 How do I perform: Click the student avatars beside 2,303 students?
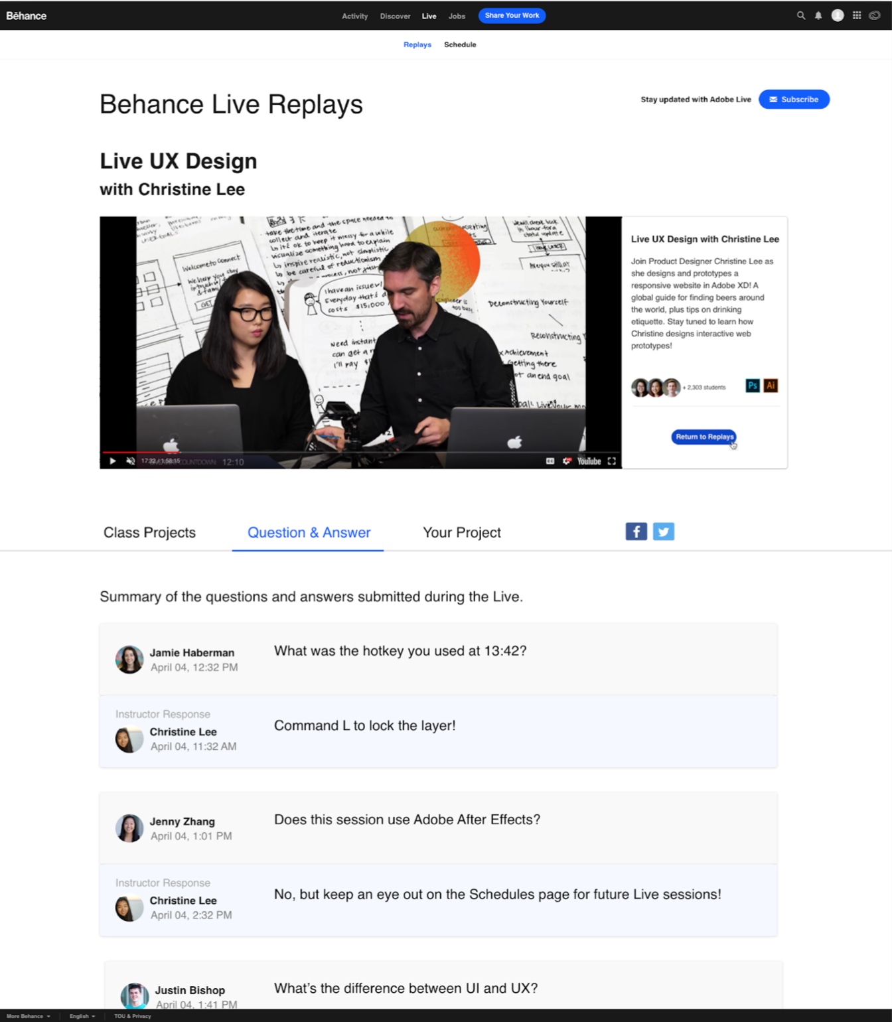coord(656,387)
